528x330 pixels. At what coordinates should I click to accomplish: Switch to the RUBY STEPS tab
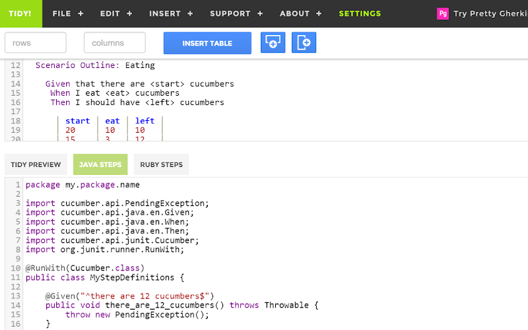161,164
